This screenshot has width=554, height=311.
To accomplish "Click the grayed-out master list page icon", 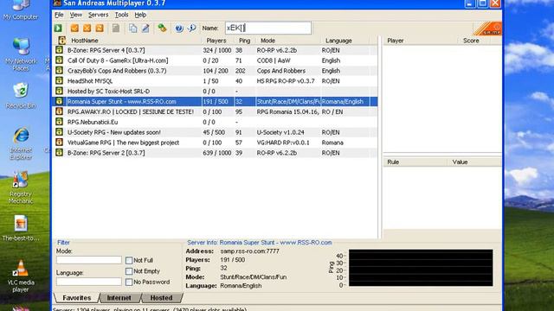I will (x=116, y=29).
